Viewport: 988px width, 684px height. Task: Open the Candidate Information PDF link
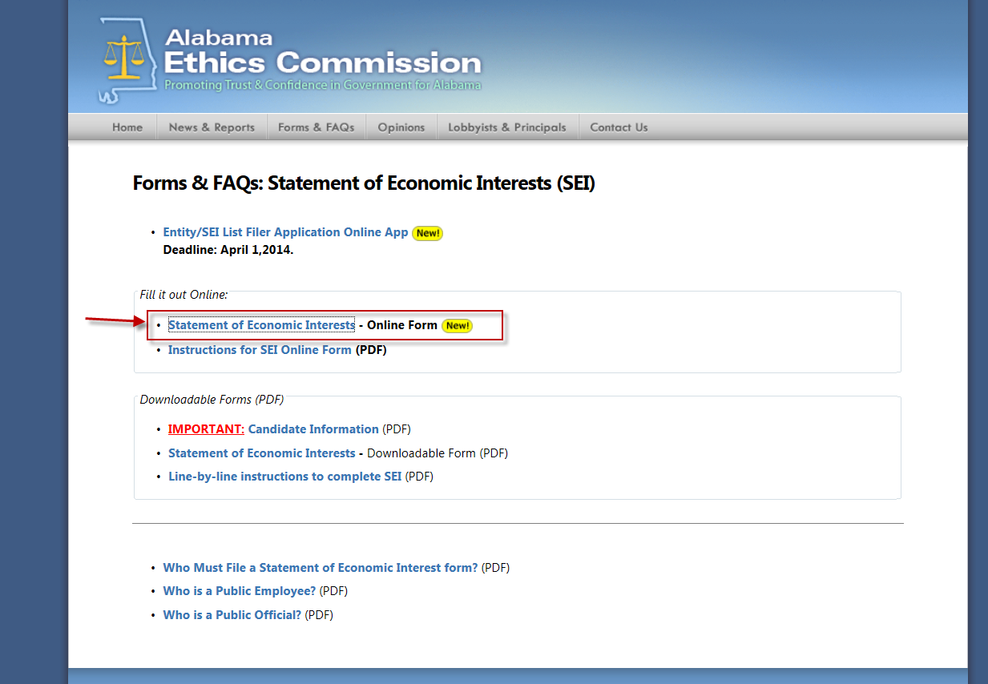tap(313, 429)
